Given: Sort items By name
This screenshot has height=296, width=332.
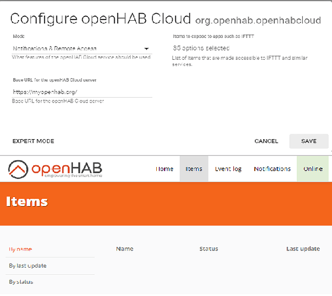Looking at the screenshot, I should (x=20, y=249).
